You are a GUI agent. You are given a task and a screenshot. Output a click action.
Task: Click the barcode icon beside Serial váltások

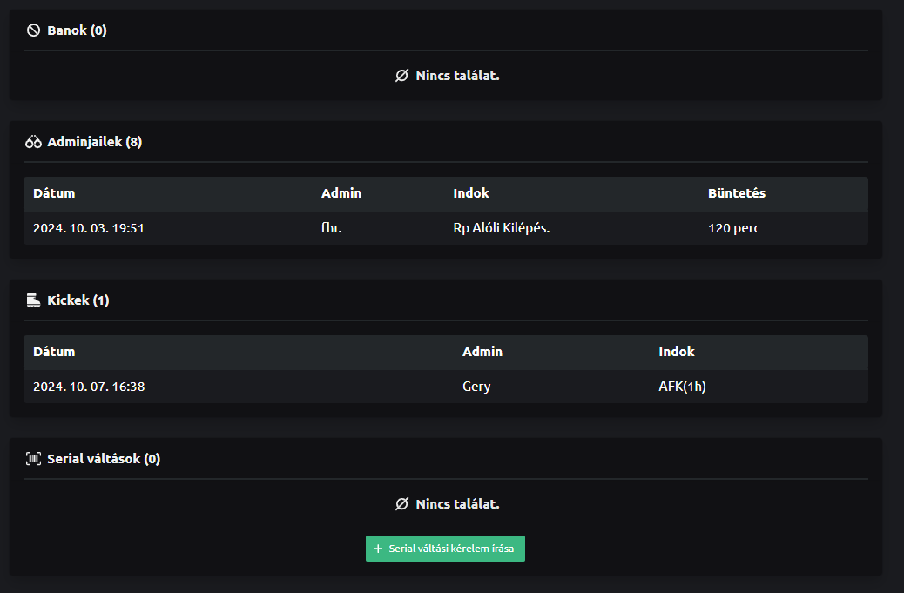pos(34,459)
